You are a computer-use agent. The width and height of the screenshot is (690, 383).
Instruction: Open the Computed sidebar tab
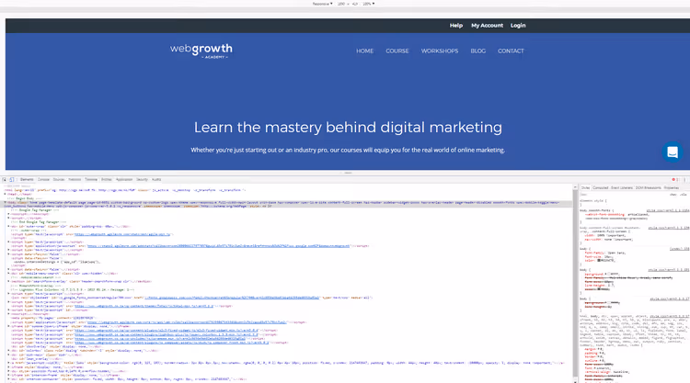pos(600,188)
